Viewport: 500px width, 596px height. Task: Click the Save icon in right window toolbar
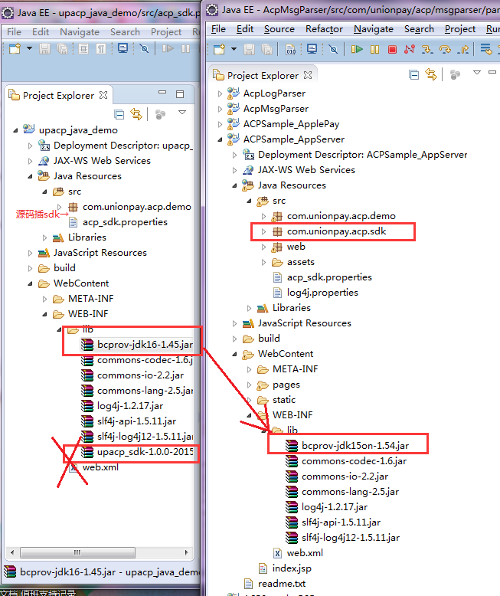click(250, 49)
